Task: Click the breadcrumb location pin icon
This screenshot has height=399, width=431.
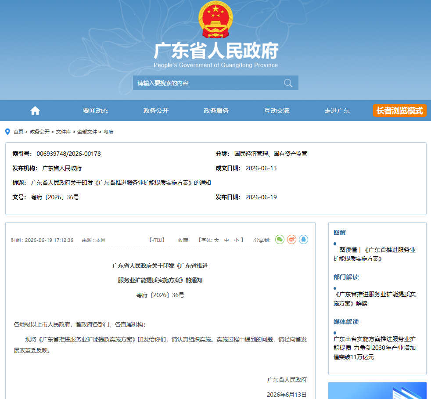Action: (8, 132)
